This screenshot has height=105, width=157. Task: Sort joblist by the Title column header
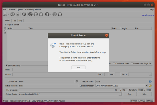coord(70,28)
